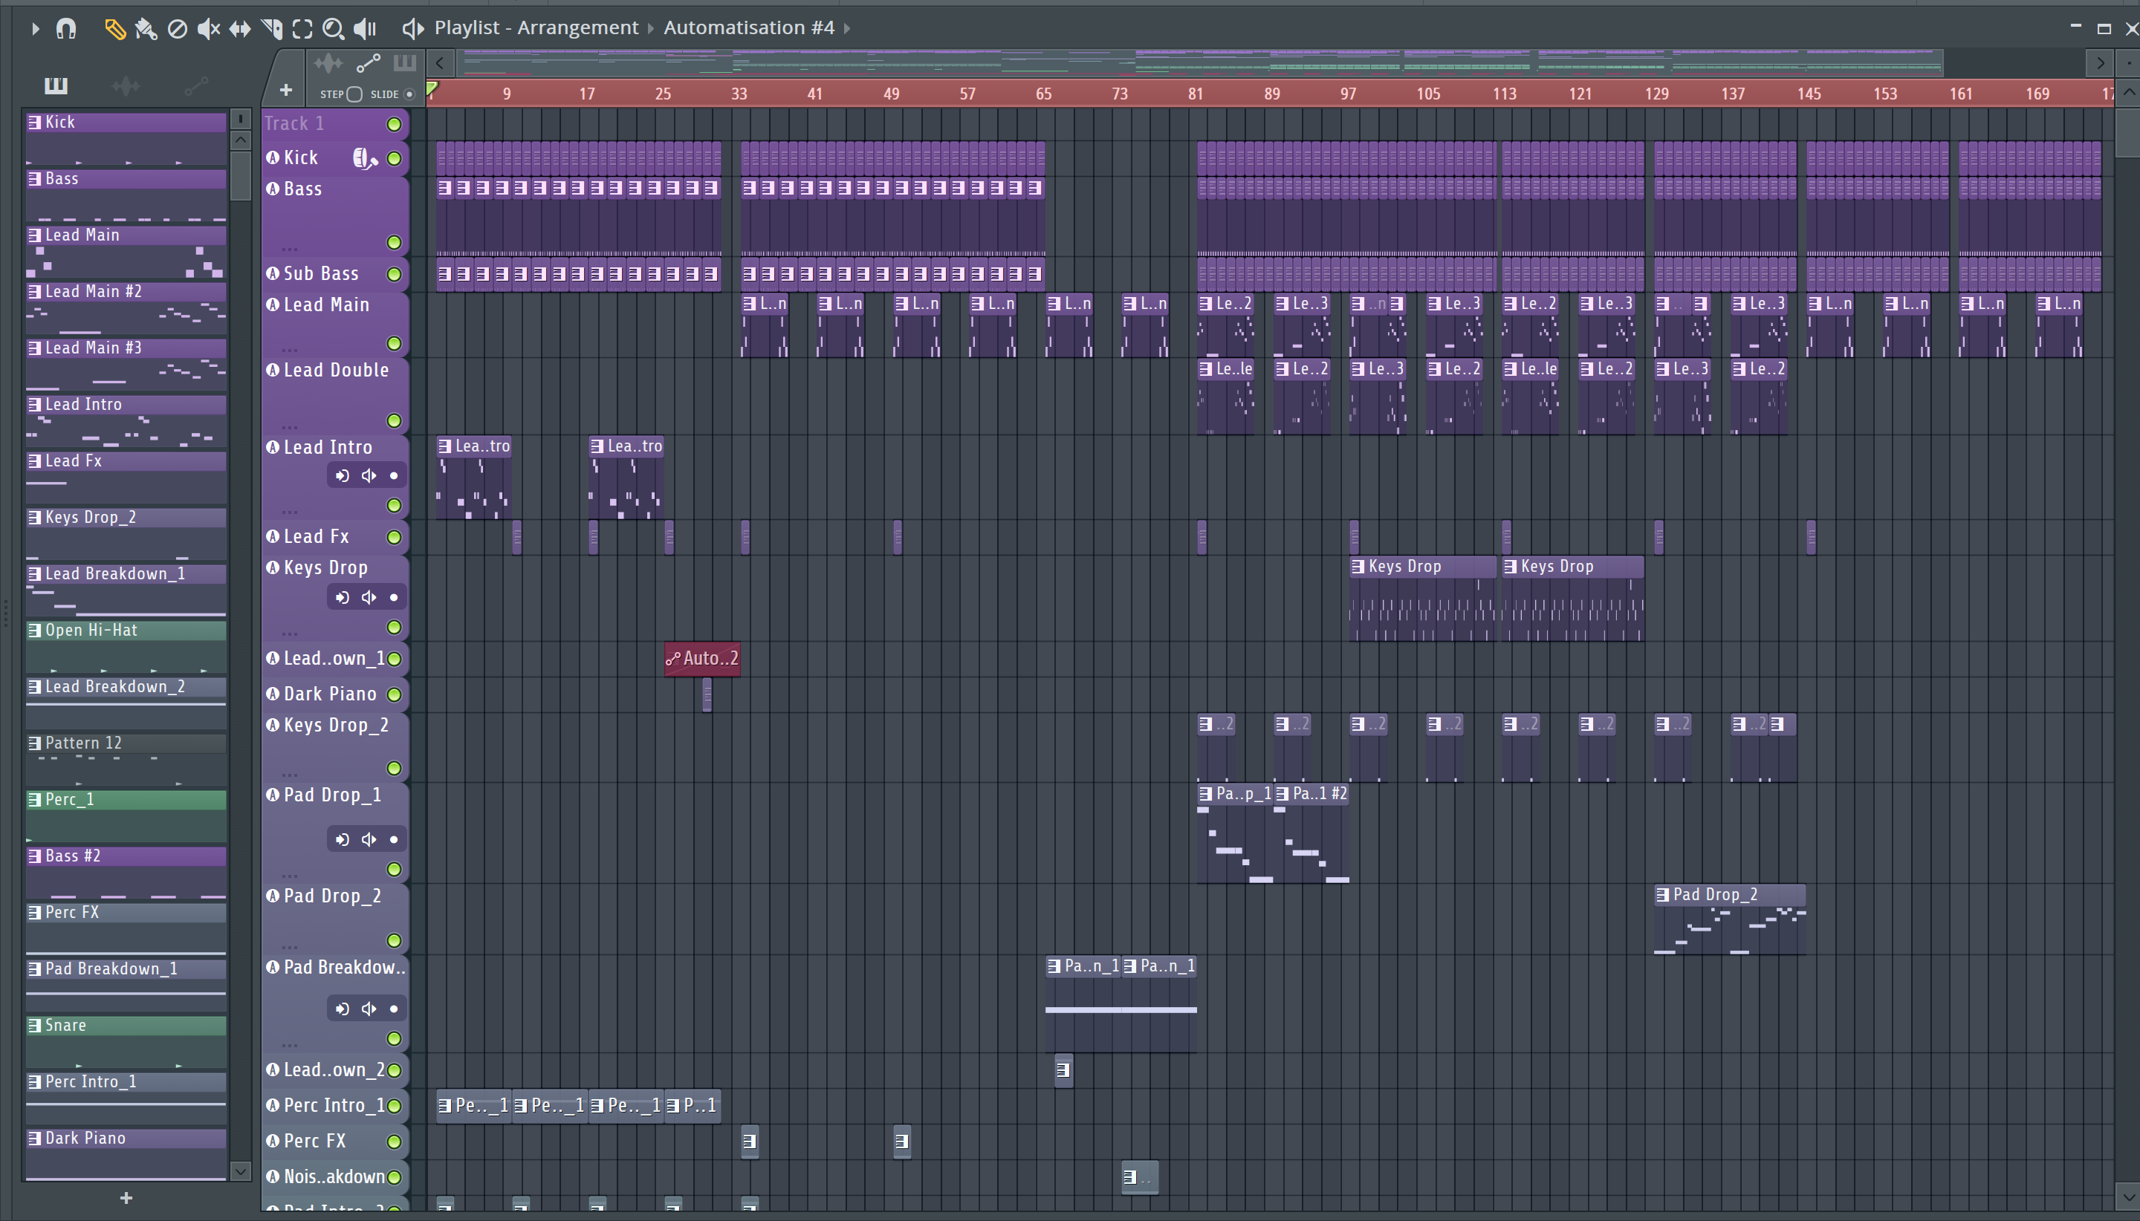Image resolution: width=2140 pixels, height=1221 pixels.
Task: Select the Playback speaker tool
Action: click(x=365, y=28)
